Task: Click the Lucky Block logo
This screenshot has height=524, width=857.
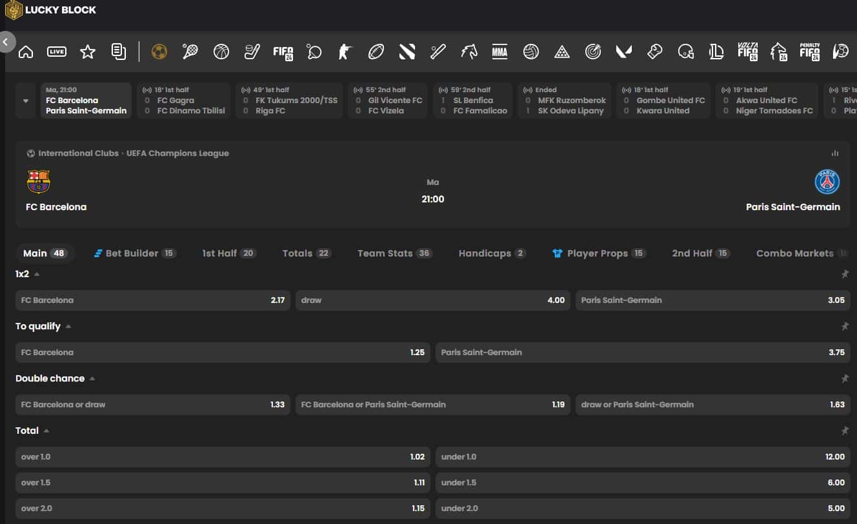Action: (x=50, y=10)
